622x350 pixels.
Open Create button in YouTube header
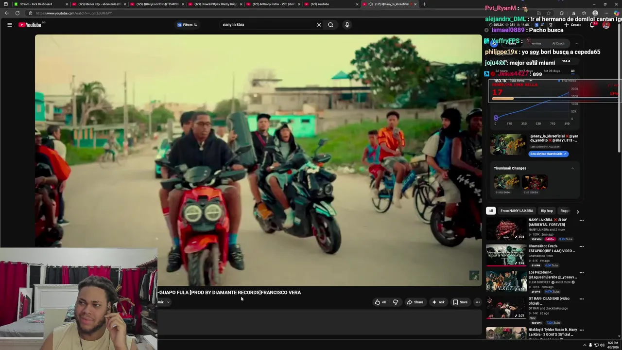point(572,25)
